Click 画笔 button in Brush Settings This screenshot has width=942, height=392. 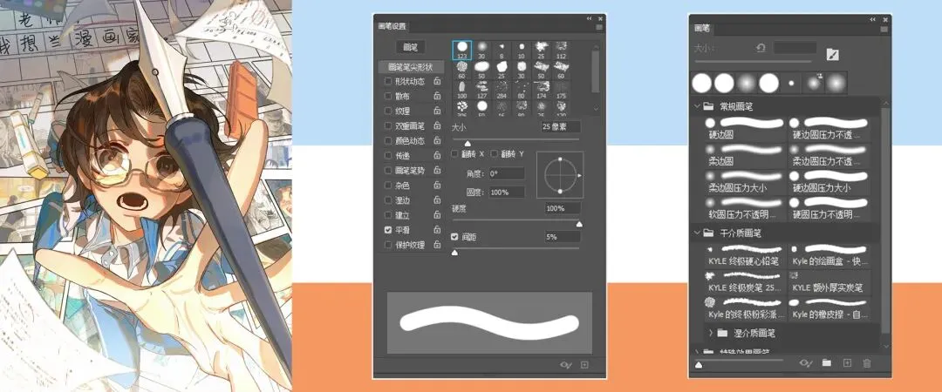(411, 47)
